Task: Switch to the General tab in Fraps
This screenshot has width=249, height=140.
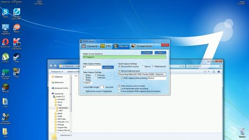Action: tap(90, 46)
